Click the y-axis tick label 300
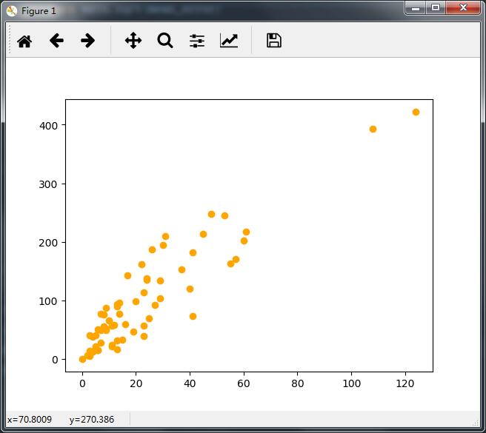 tap(48, 184)
